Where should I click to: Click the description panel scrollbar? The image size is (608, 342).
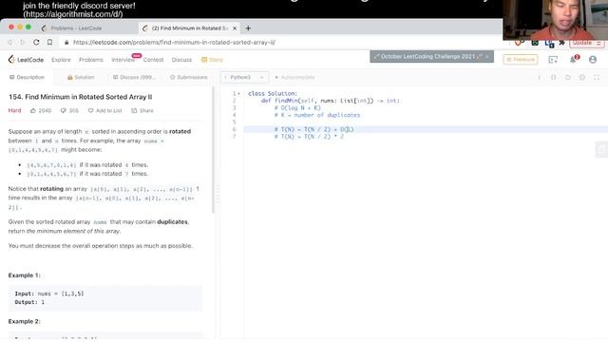(213, 149)
